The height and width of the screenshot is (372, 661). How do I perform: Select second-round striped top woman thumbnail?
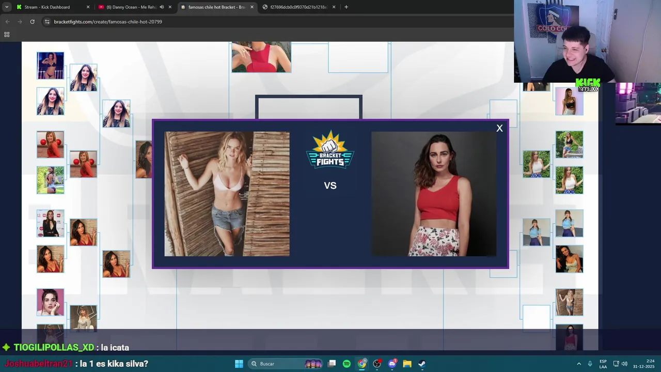[x=83, y=78]
